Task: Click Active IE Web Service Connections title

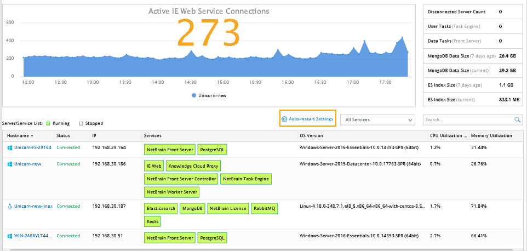Action: click(x=209, y=11)
